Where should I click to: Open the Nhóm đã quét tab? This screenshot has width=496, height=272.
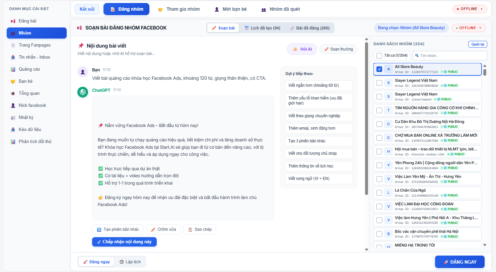(281, 9)
